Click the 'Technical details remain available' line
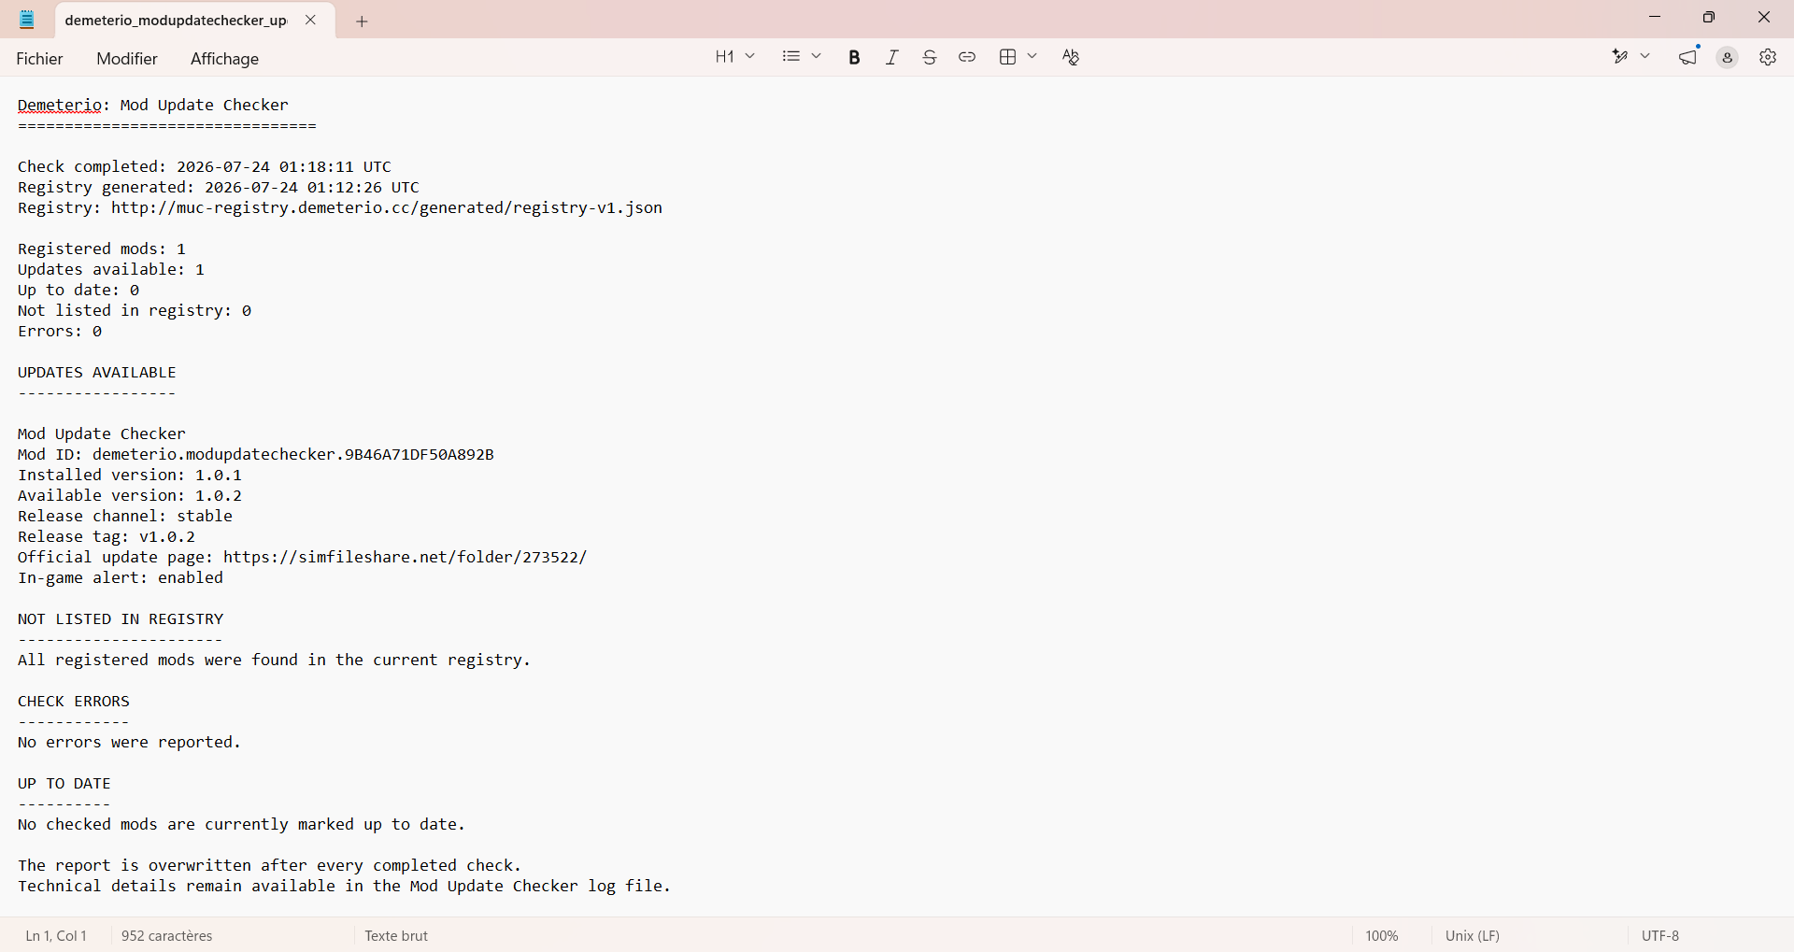 [345, 887]
